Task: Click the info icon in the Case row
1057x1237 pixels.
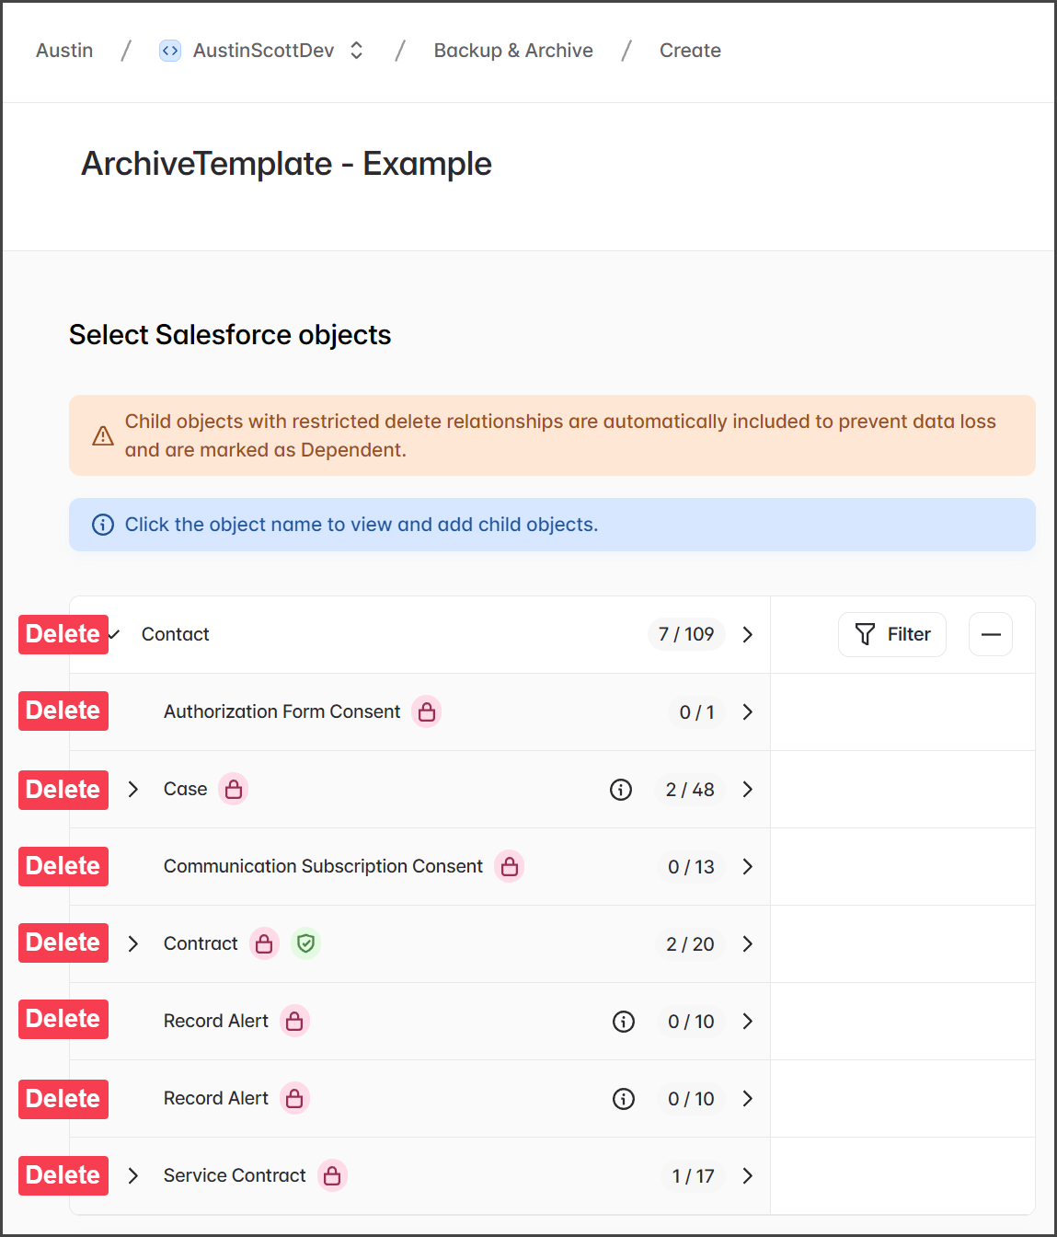Action: [x=621, y=790]
